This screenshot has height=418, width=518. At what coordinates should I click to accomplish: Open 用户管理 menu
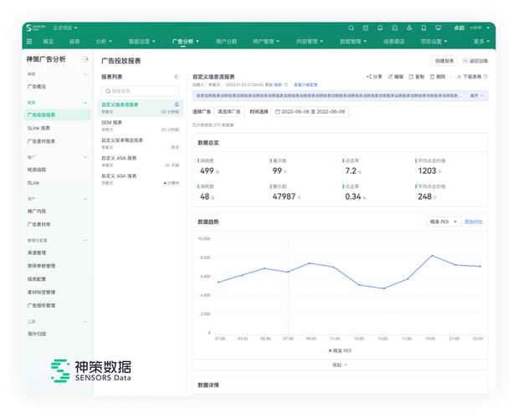(266, 42)
